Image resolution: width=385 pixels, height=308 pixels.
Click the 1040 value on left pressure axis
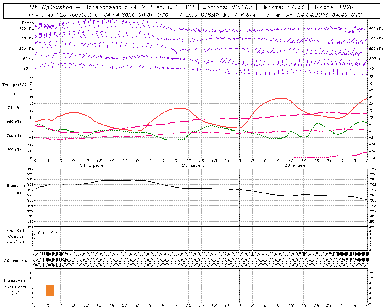click(29, 169)
